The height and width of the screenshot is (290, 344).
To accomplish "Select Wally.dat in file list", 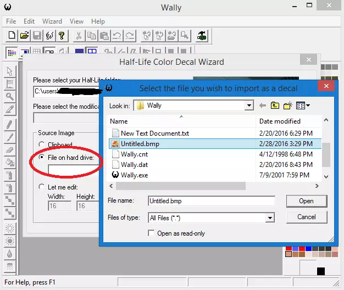I will (x=215, y=165).
